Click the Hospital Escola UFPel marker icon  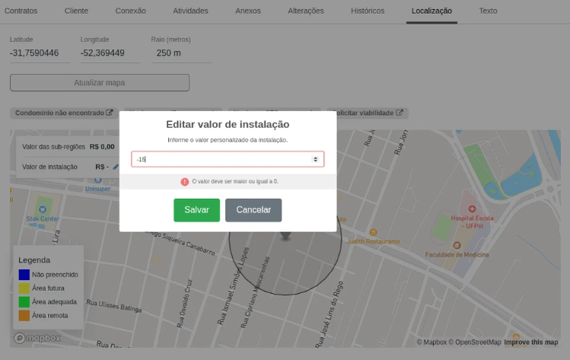[x=473, y=209]
